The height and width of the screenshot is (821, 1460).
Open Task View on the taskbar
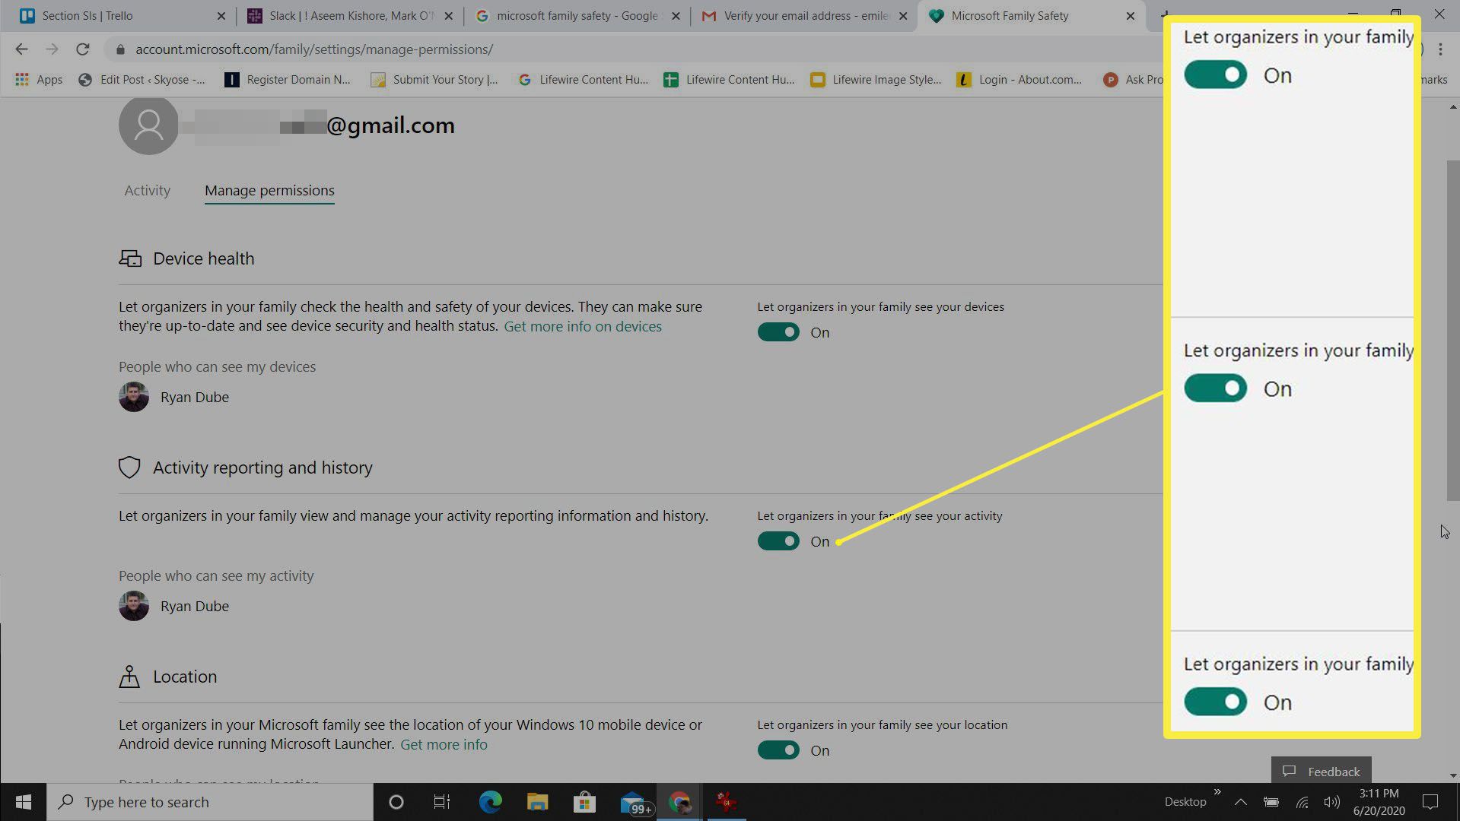(x=442, y=802)
